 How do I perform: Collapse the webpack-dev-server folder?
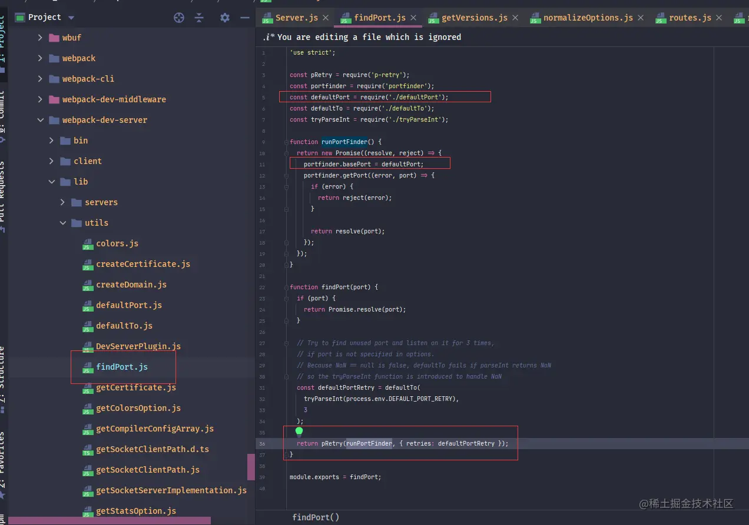40,120
